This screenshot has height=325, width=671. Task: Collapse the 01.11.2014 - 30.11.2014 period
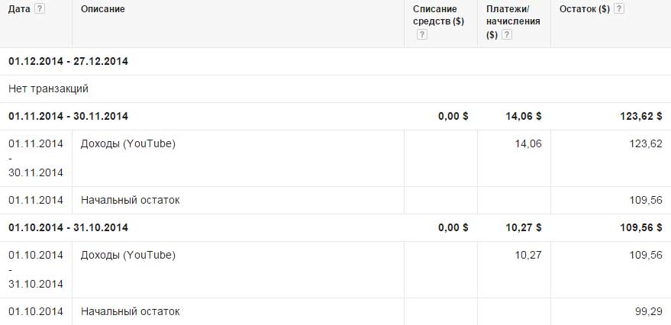click(68, 116)
